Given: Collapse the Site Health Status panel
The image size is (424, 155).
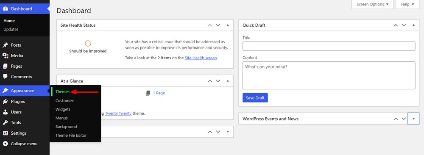Looking at the screenshot, I should click(228, 25).
